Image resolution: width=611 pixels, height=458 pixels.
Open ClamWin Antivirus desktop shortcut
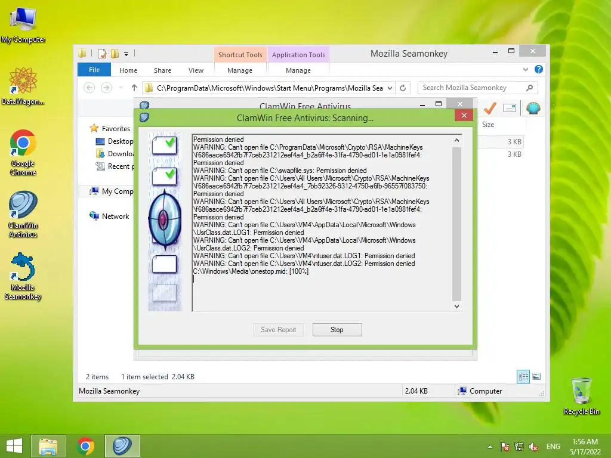[23, 214]
